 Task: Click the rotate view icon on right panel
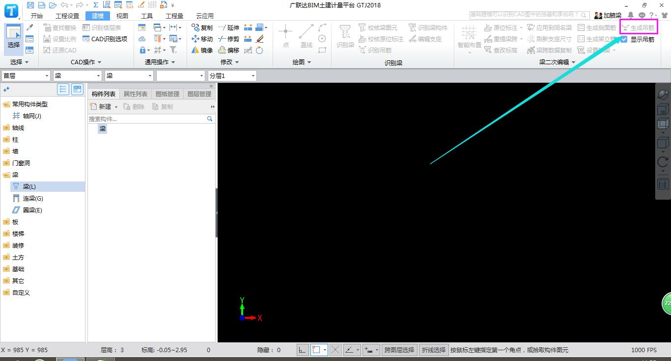pyautogui.click(x=663, y=161)
